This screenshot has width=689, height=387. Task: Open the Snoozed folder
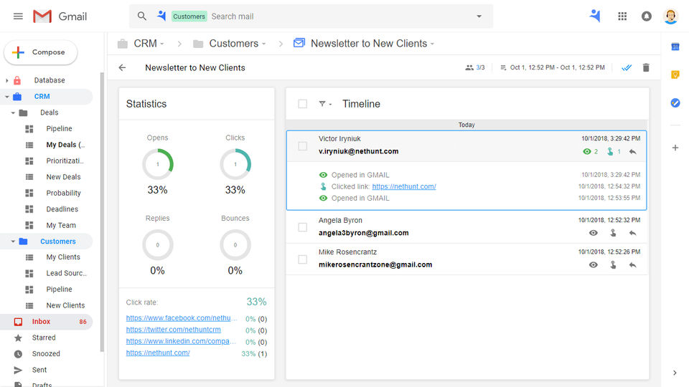pos(46,353)
